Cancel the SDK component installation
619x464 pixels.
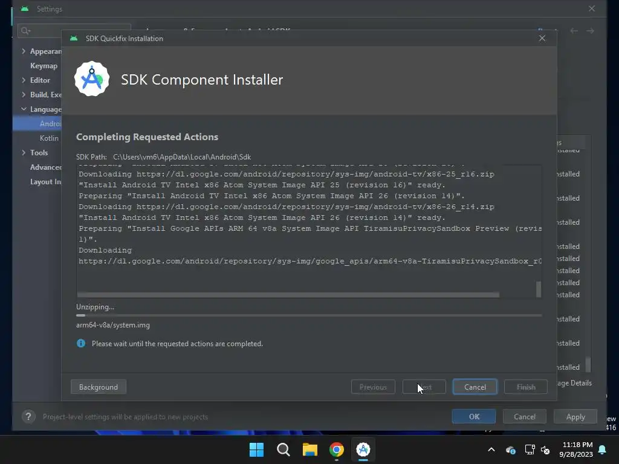pyautogui.click(x=475, y=387)
